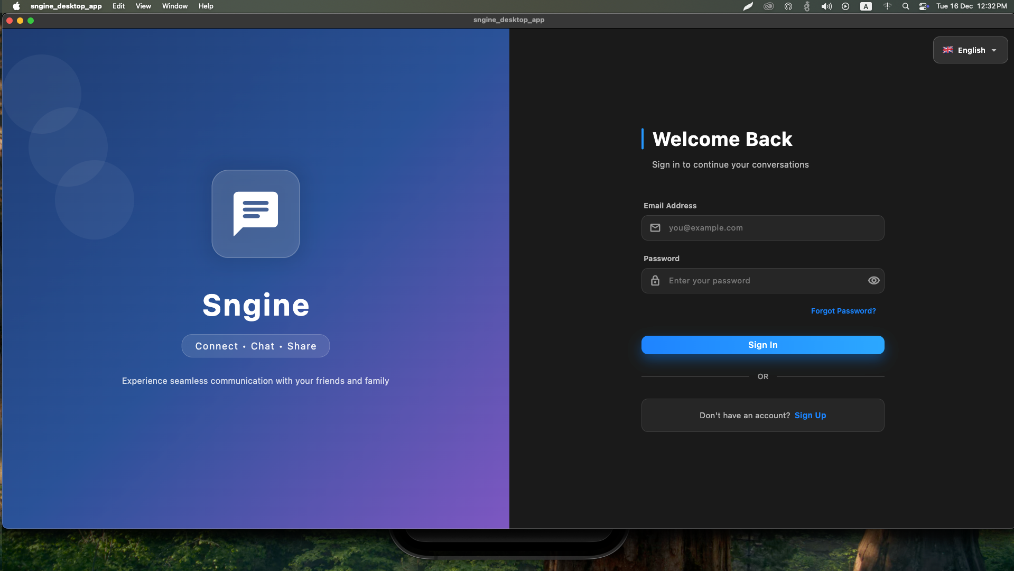Screen dimensions: 1014x571
Task: Click the email address input field
Action: point(762,228)
